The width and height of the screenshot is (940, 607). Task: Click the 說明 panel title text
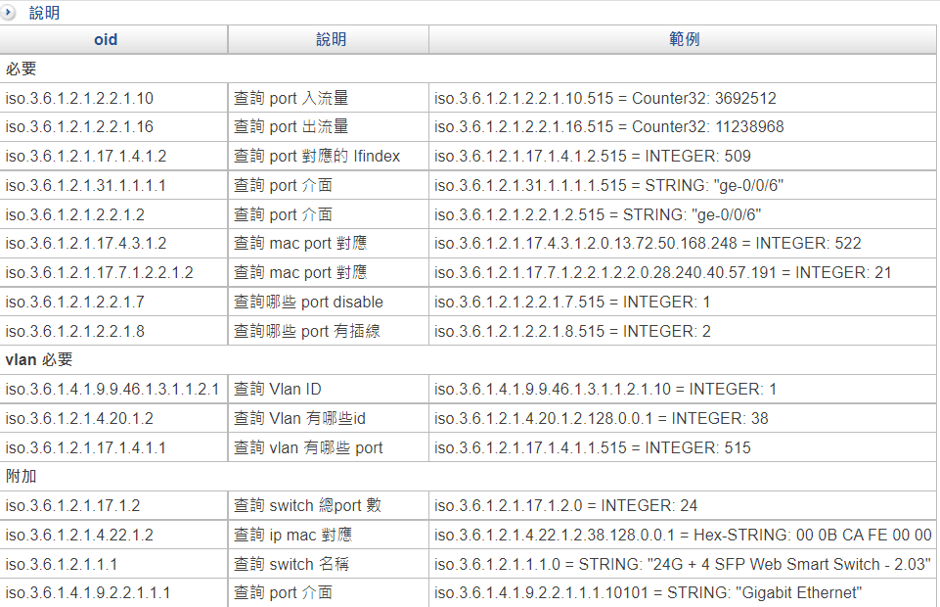pyautogui.click(x=44, y=13)
